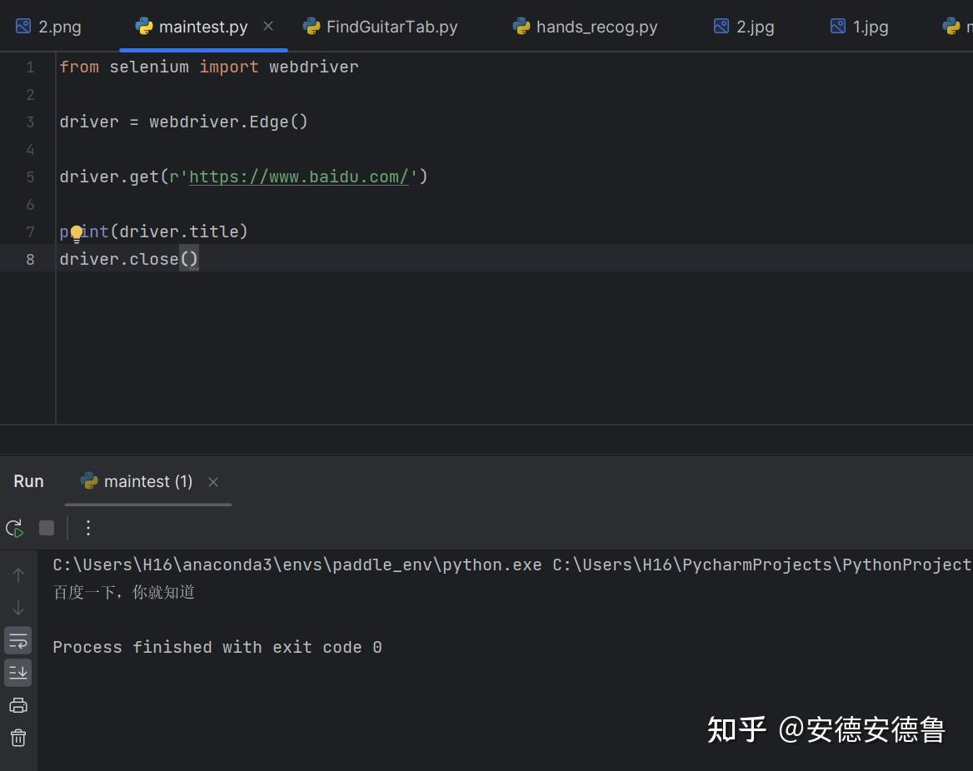This screenshot has height=771, width=973.
Task: Open the https://www.baidu.com/ link in code
Action: 299,177
